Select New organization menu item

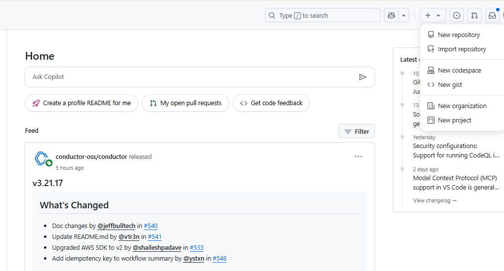coord(462,106)
